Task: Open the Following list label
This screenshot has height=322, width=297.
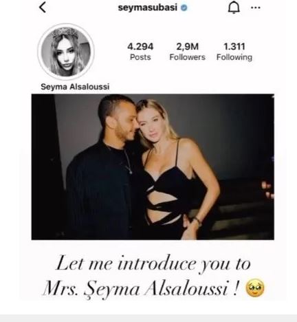Action: (x=234, y=57)
